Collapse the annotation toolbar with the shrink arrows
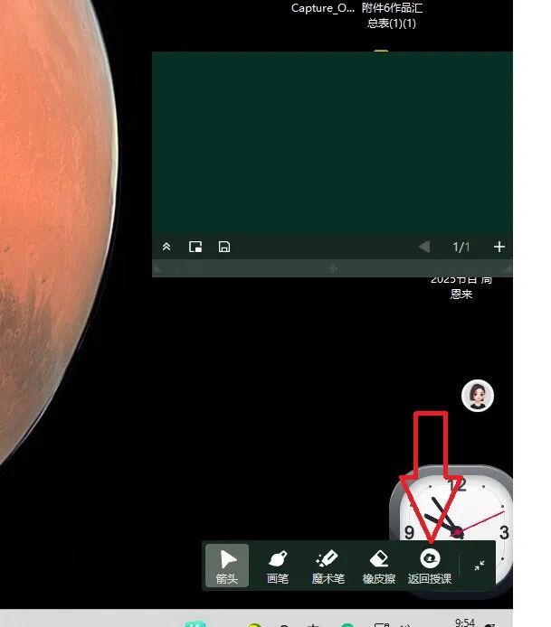The image size is (551, 627). (x=479, y=566)
